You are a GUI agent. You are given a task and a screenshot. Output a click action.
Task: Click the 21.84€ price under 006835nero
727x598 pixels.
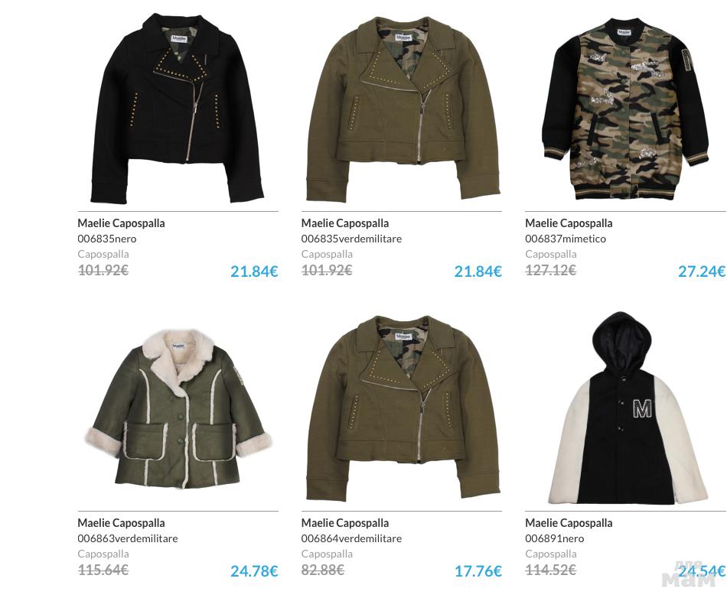point(254,271)
